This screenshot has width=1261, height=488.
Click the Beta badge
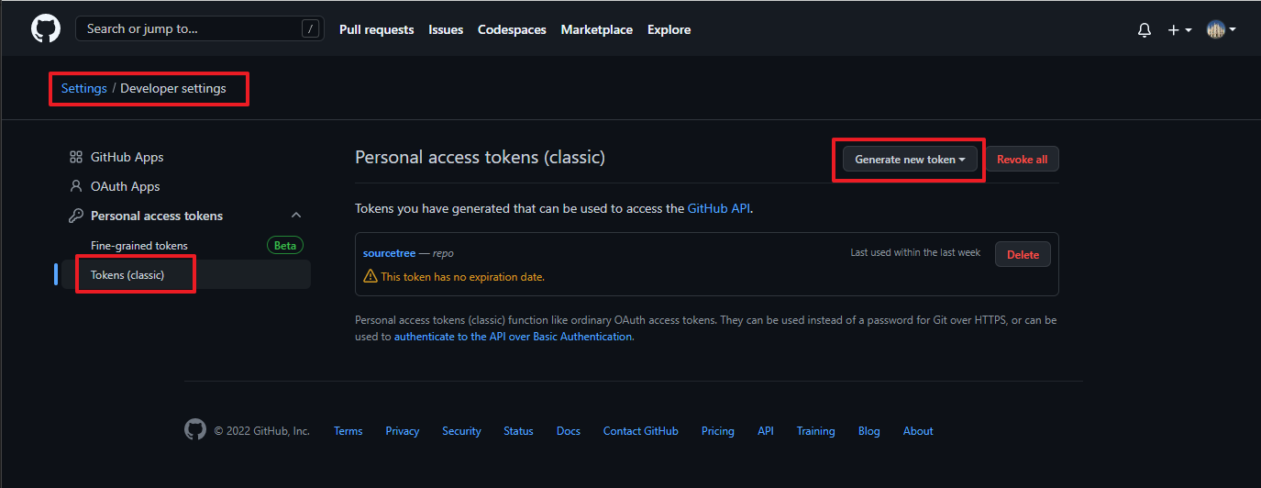285,246
